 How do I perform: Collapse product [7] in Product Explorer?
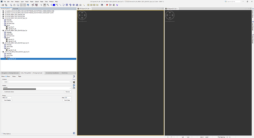[x=1, y=18]
